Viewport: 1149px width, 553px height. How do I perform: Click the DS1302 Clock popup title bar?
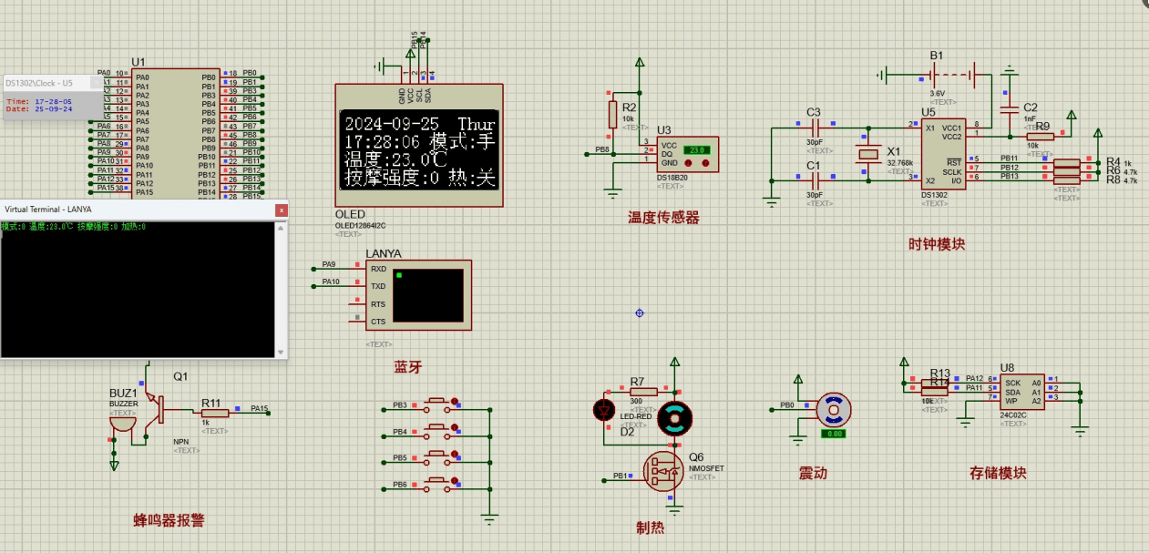coord(46,83)
